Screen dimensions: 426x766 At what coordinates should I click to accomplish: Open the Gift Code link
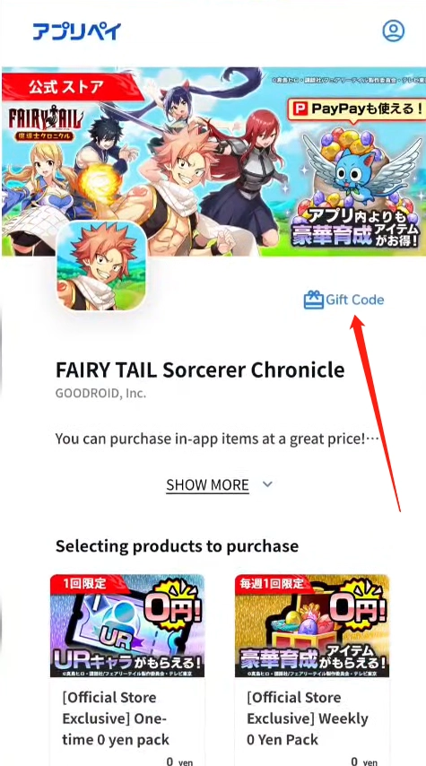343,300
